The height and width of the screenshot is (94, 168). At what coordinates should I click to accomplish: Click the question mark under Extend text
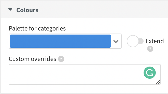click(150, 49)
